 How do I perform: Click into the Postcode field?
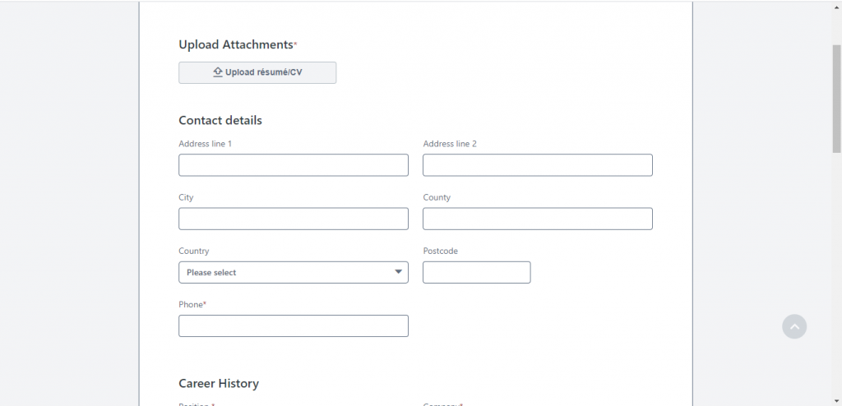pos(476,272)
